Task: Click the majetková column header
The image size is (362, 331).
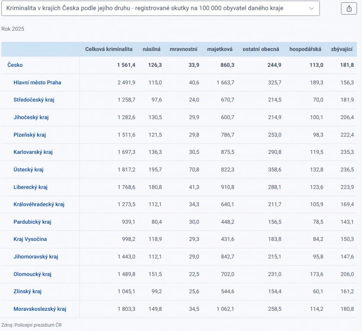Action: coord(220,49)
